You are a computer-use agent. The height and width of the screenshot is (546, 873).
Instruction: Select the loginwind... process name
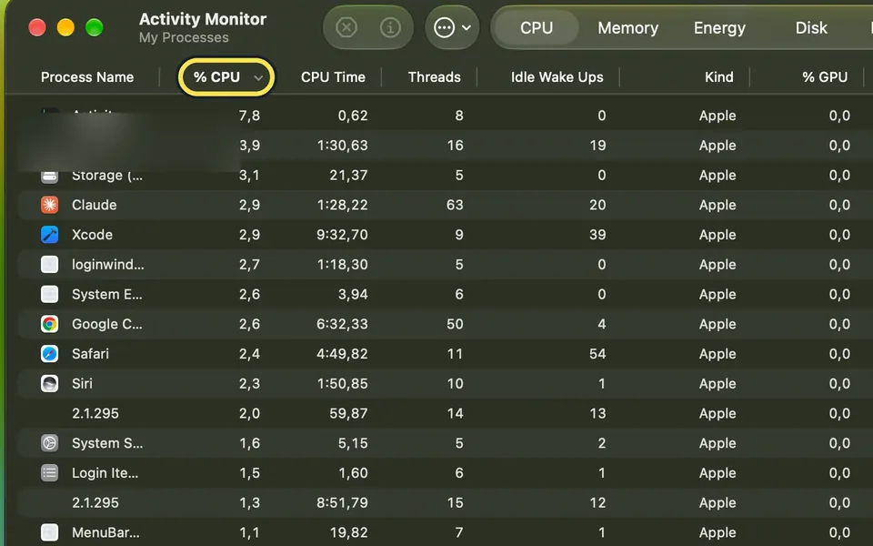coord(108,264)
